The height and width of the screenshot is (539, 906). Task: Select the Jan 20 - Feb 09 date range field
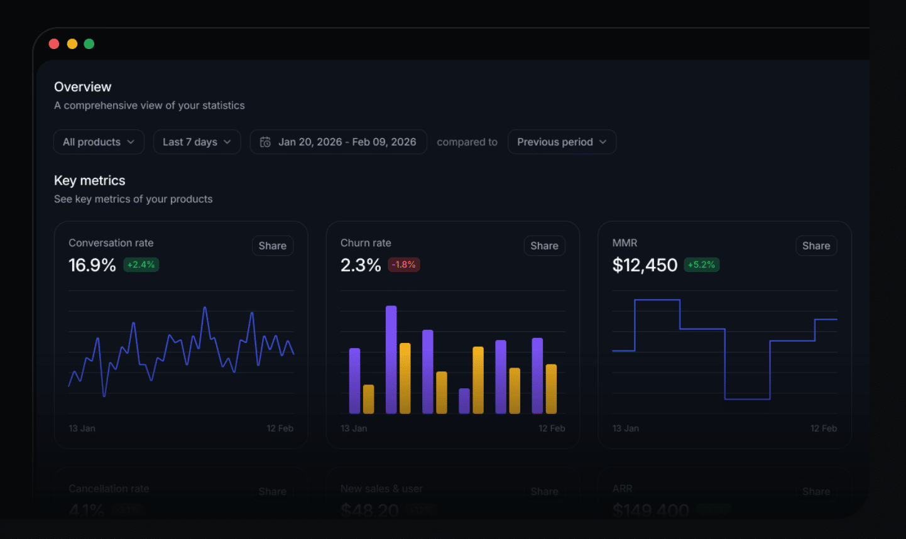339,142
